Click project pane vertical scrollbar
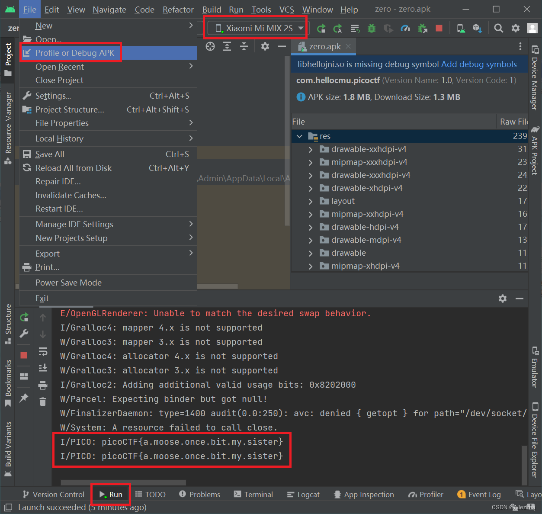 tap(287, 141)
